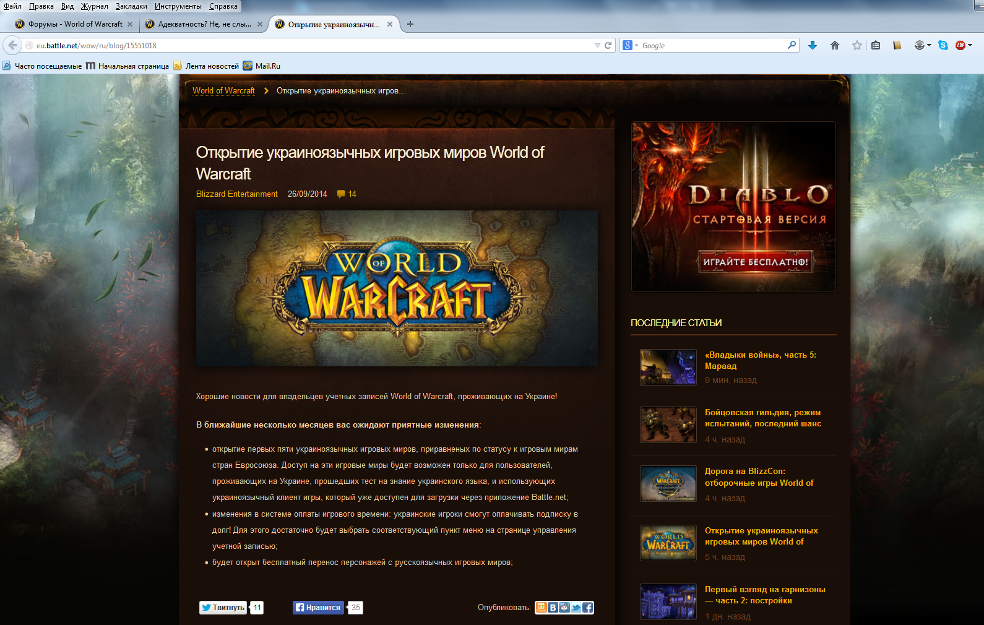Open the Вид menu
This screenshot has height=625, width=984.
(67, 6)
